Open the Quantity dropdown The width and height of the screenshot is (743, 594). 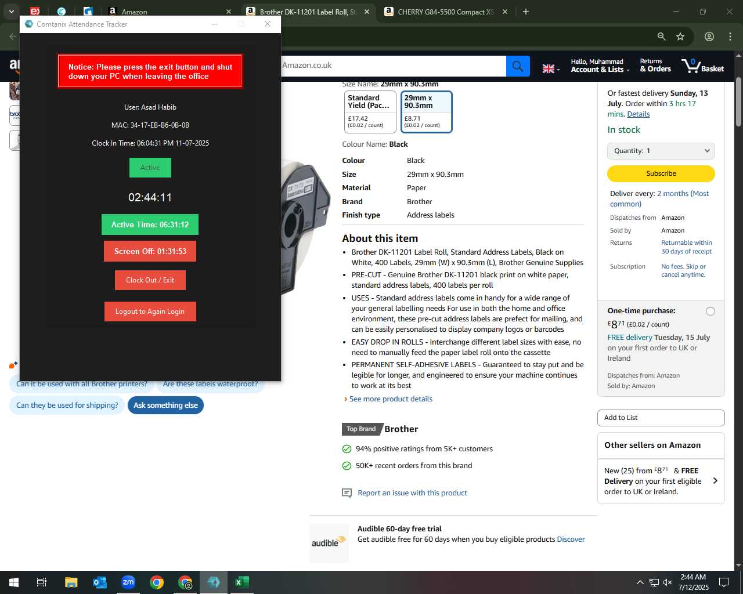[x=661, y=151]
